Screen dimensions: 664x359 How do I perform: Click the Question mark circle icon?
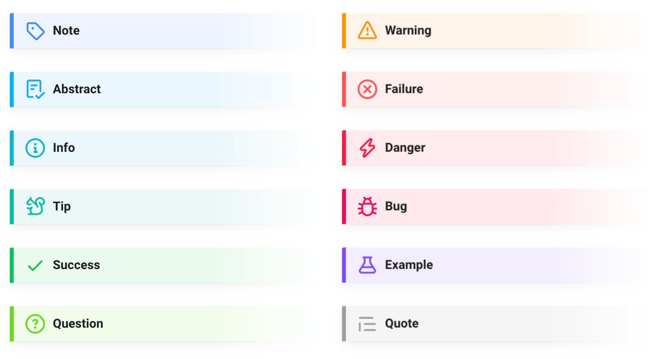coord(35,324)
